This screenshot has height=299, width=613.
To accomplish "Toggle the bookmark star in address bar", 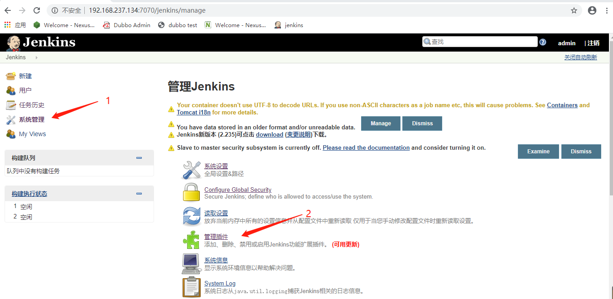I will 574,10.
